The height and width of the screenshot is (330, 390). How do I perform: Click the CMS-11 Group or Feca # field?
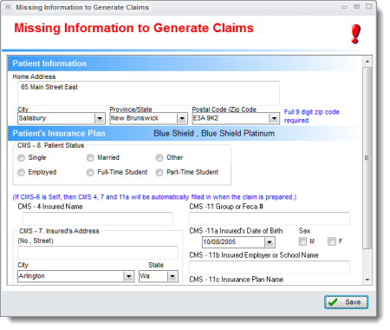[x=270, y=219]
